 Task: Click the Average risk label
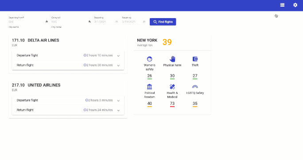tap(145, 45)
